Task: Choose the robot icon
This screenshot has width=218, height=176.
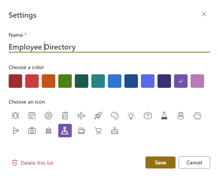Action: click(x=181, y=116)
